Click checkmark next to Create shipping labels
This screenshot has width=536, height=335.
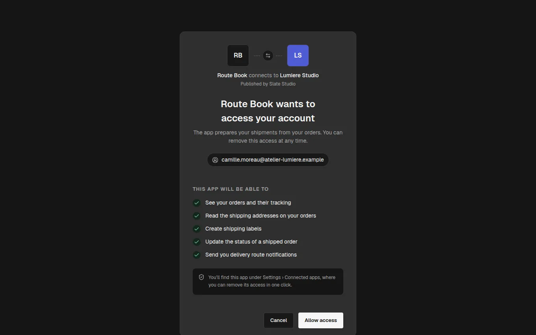click(x=197, y=229)
